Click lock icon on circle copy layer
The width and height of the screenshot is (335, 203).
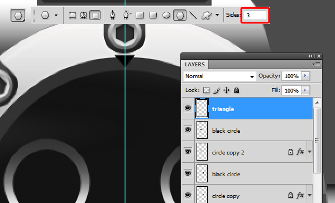tap(290, 195)
